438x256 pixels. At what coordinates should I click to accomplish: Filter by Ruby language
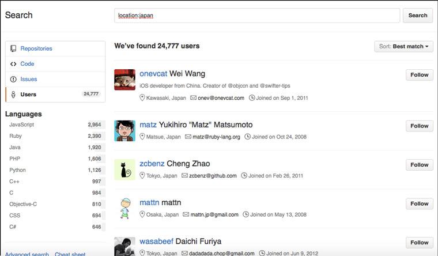55,136
